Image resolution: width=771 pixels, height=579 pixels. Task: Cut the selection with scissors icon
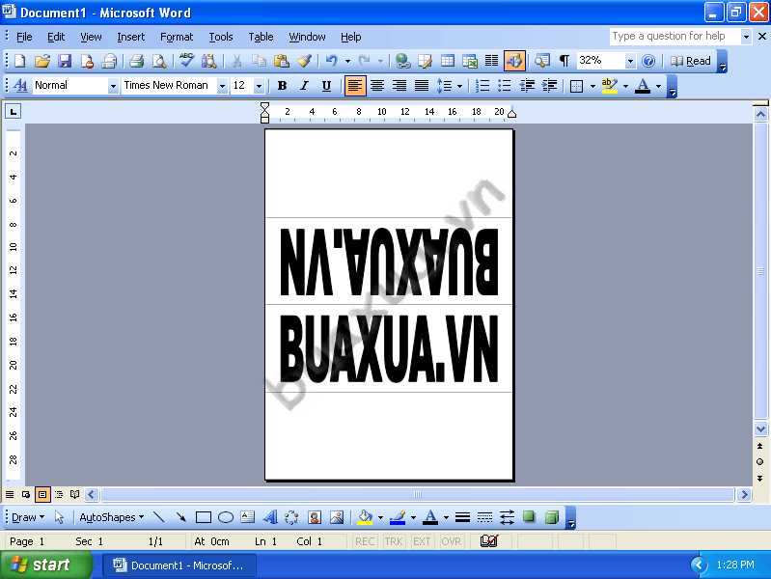tap(236, 61)
